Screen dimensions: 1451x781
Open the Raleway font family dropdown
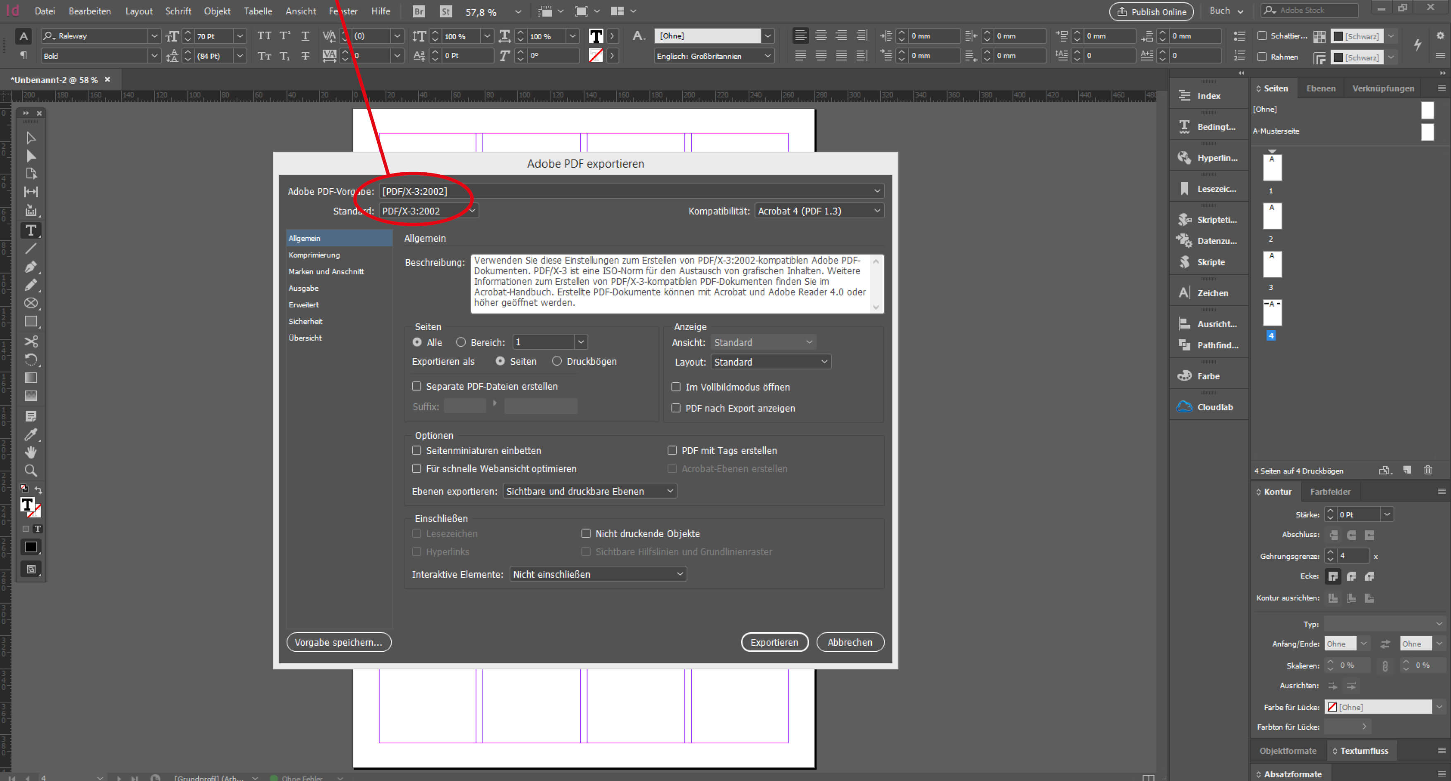[154, 36]
